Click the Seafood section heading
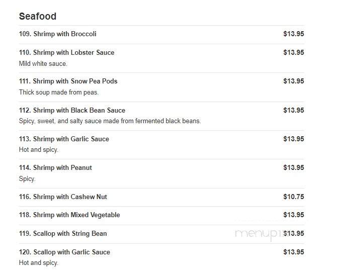Screen dimensions: 352x275 [x=38, y=16]
